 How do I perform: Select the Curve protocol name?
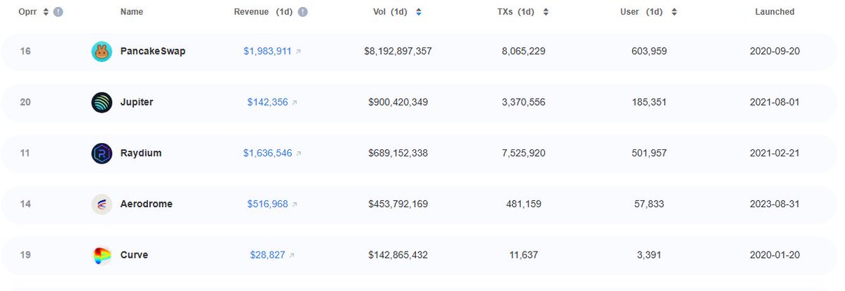coord(134,255)
